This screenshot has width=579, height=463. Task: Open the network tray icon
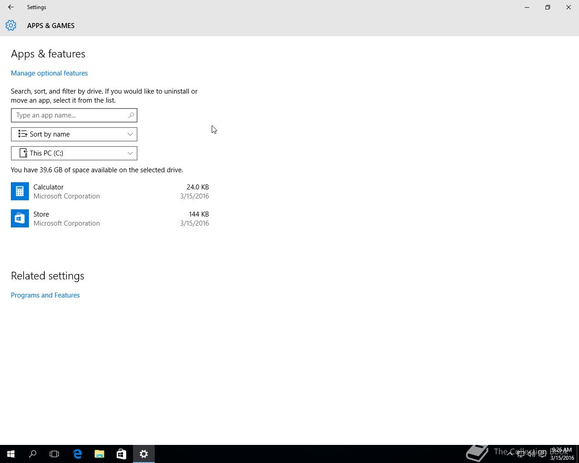pyautogui.click(x=521, y=454)
